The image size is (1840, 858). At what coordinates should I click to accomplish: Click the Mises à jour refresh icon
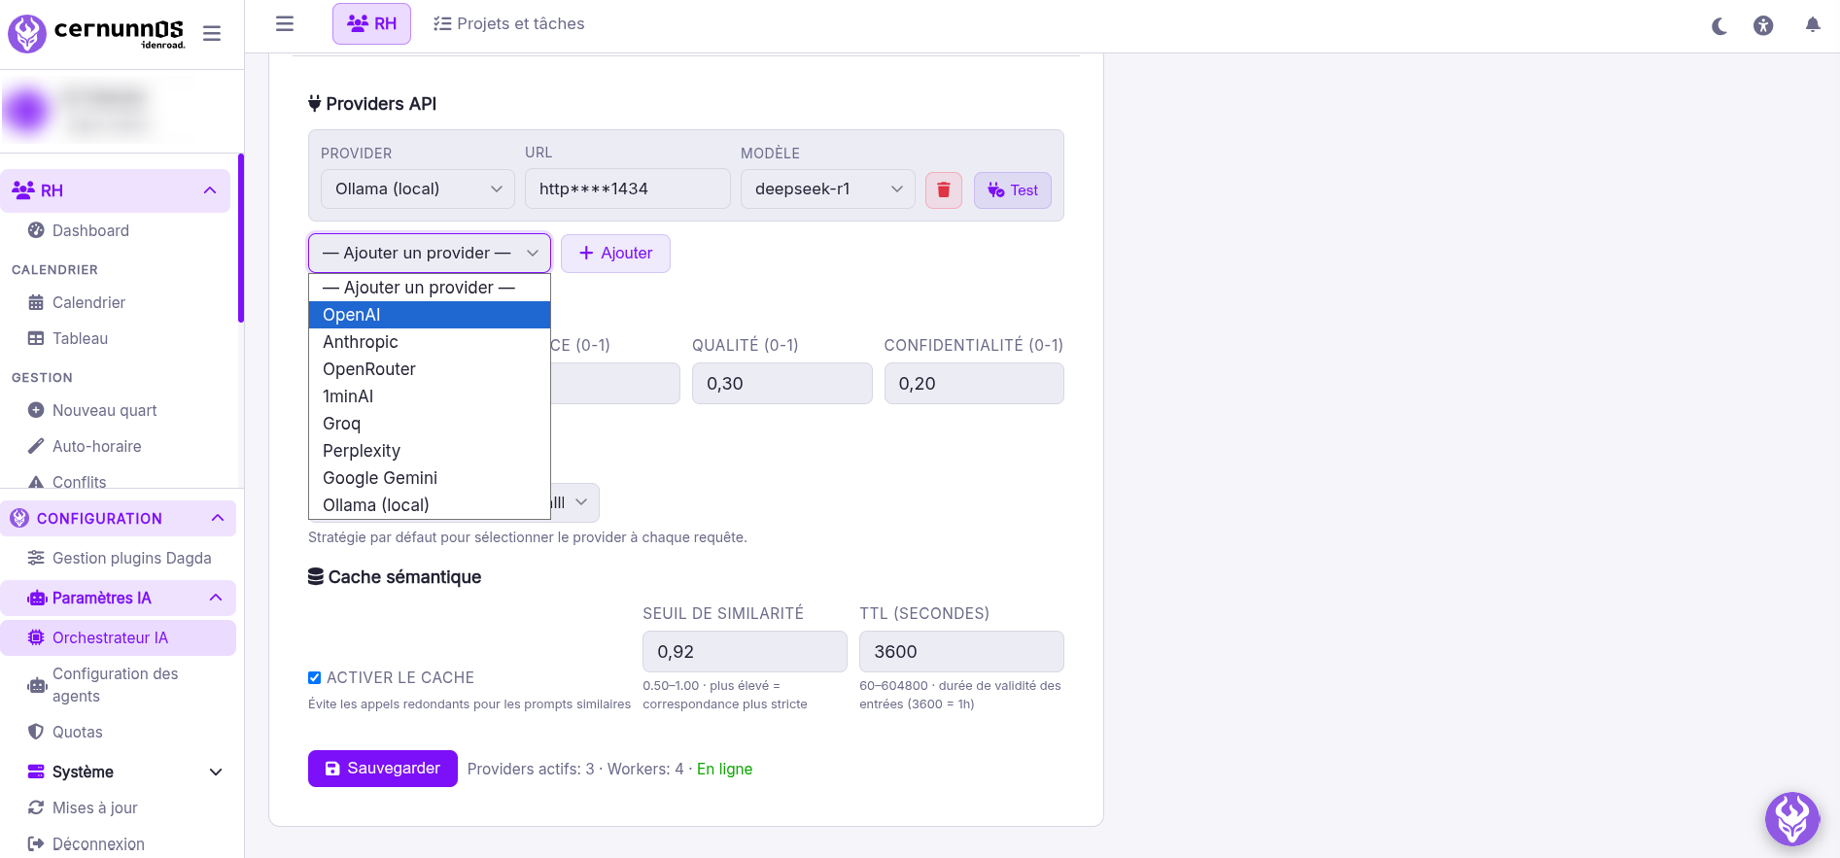click(x=36, y=807)
